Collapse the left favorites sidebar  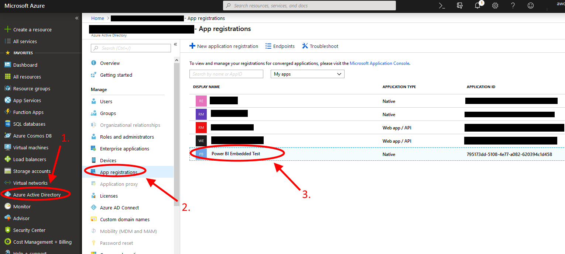[77, 18]
